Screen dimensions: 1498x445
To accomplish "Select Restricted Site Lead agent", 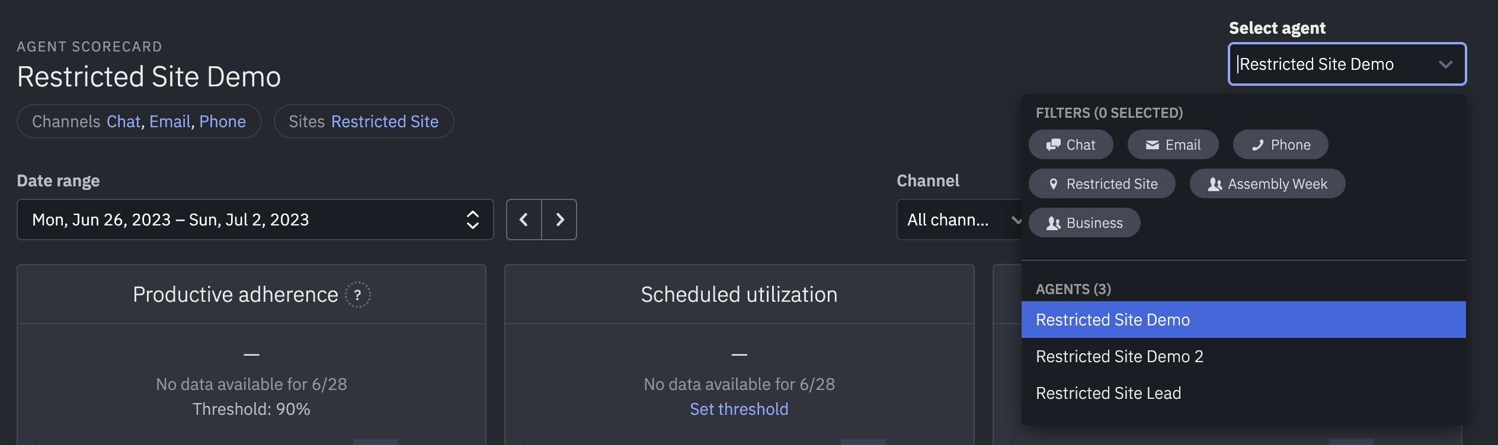I will coord(1243,393).
